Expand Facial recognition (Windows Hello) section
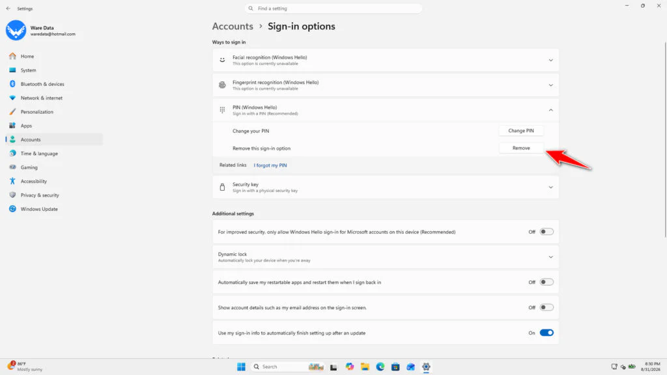 pos(550,61)
